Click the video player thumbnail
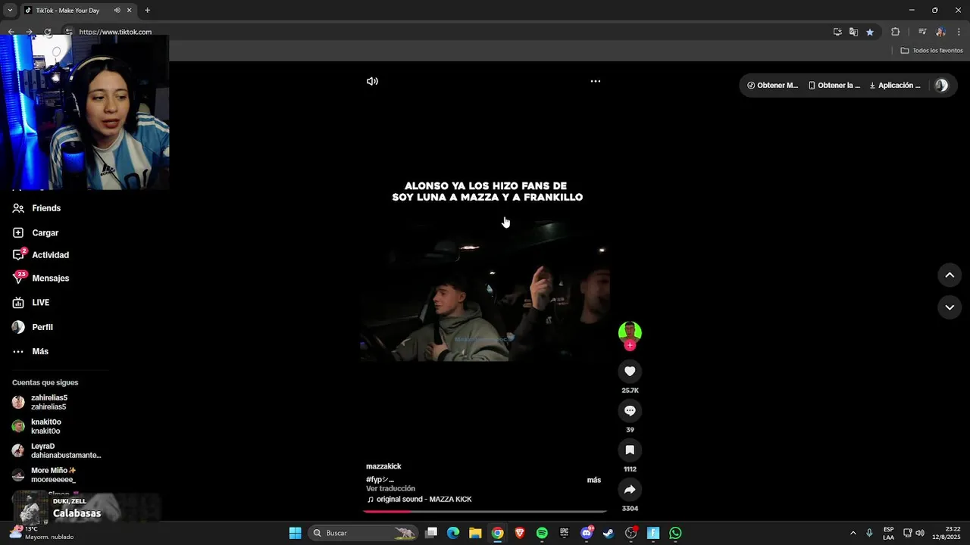970x545 pixels. click(x=485, y=291)
